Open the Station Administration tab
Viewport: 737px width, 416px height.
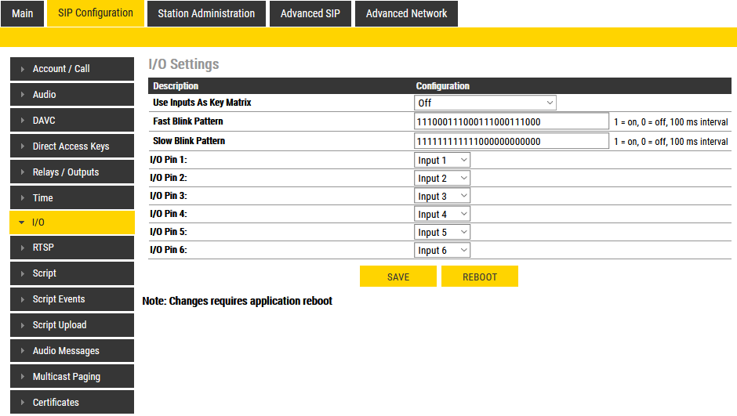pyautogui.click(x=206, y=13)
